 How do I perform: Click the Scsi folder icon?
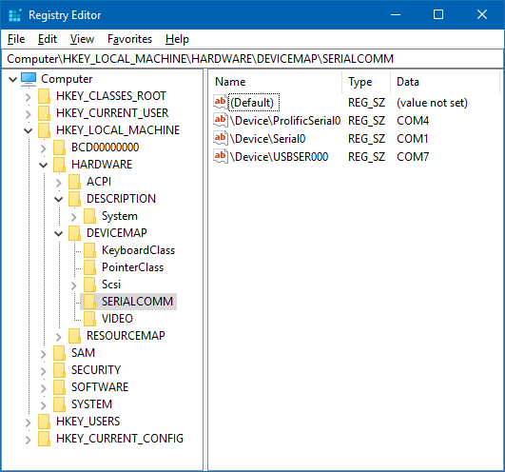(89, 285)
